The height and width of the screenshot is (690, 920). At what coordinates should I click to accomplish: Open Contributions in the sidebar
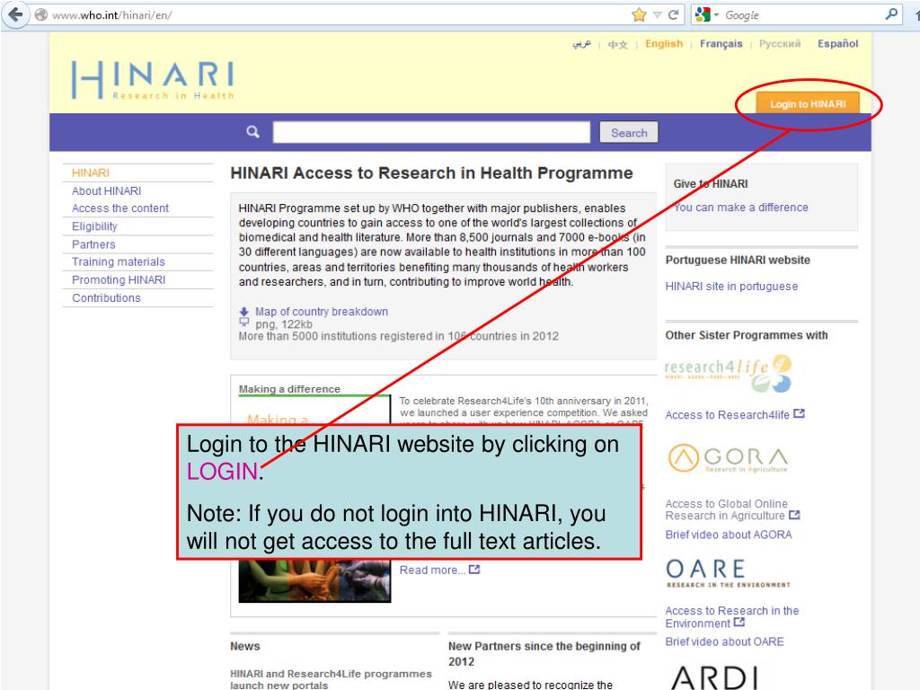pos(106,297)
